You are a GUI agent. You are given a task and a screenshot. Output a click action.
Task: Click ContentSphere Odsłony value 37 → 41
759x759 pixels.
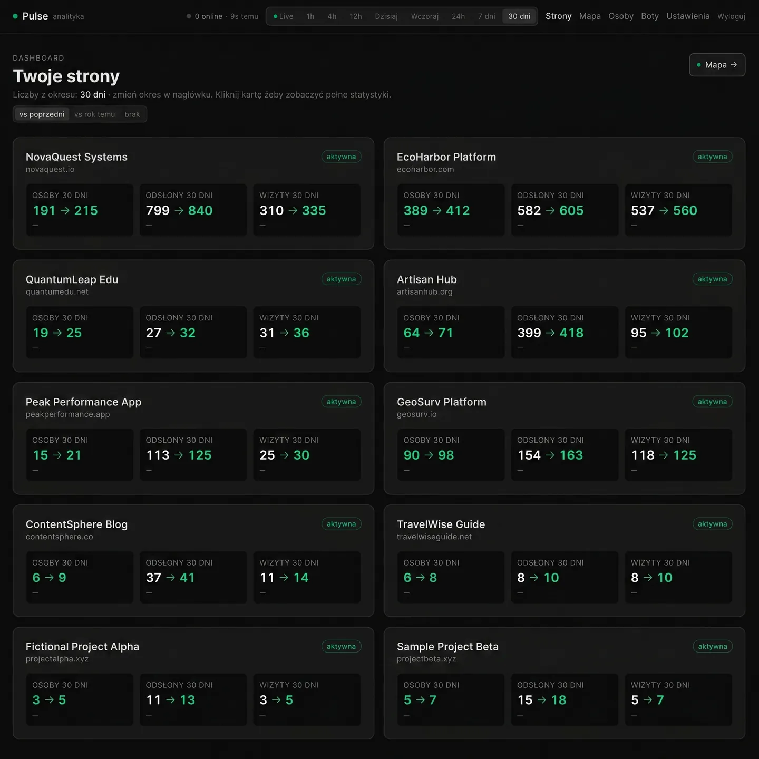pos(170,578)
